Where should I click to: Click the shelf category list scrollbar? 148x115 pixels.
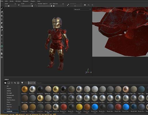(x=19, y=95)
